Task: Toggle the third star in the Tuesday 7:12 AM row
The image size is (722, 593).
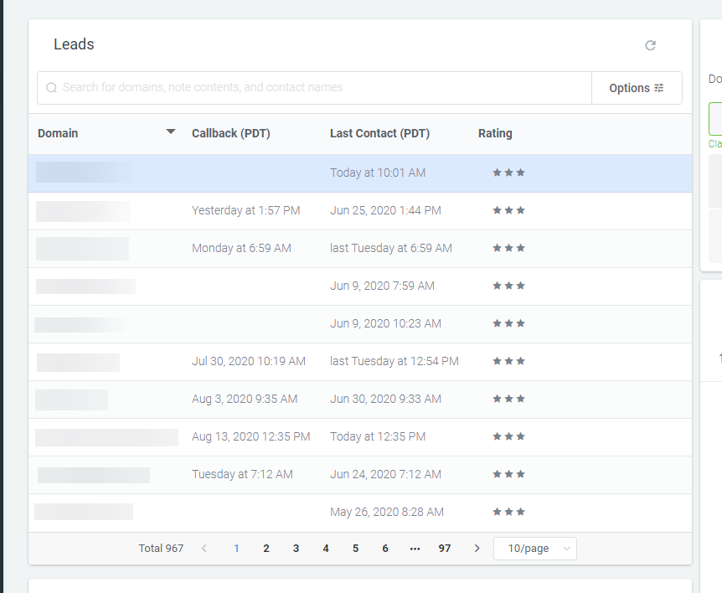Action: (x=521, y=473)
